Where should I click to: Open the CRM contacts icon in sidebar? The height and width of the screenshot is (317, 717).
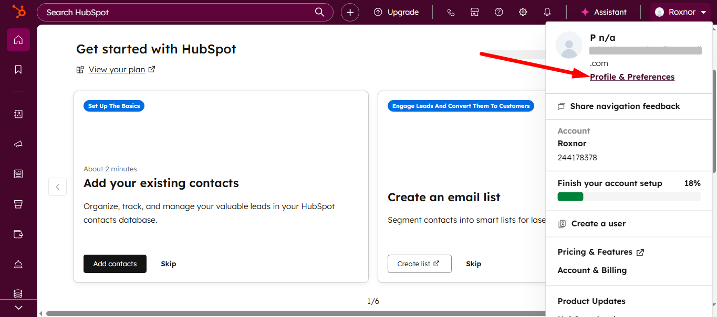tap(18, 114)
